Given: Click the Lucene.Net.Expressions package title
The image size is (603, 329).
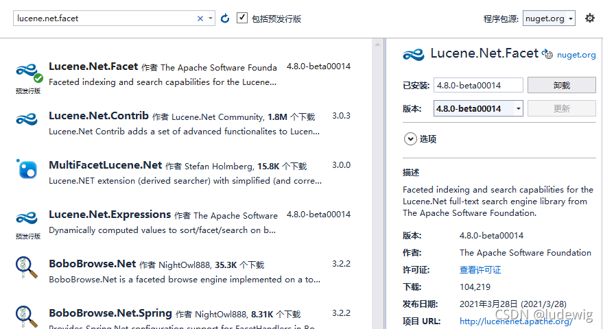Looking at the screenshot, I should point(110,215).
